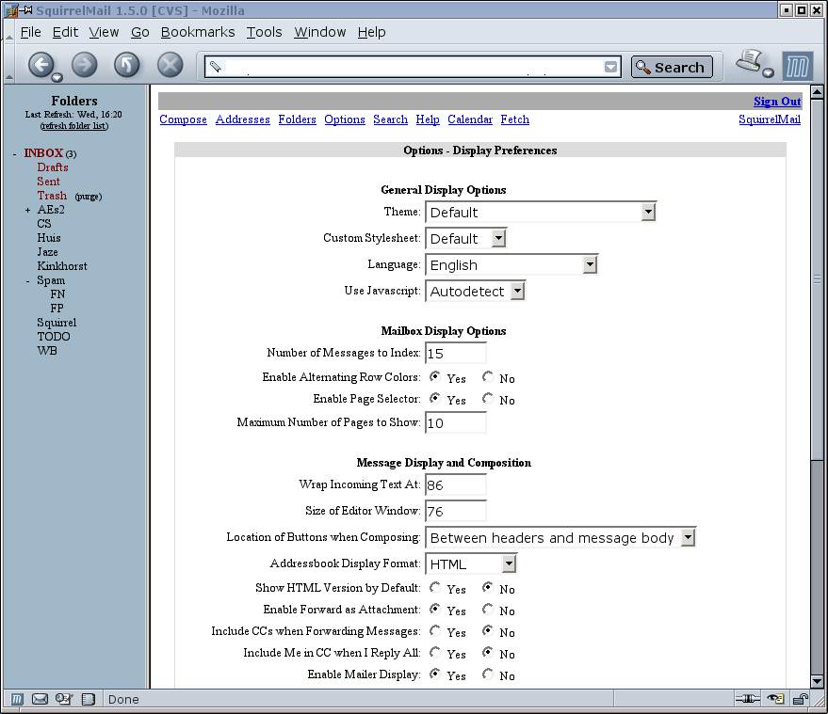Image resolution: width=828 pixels, height=714 pixels.
Task: Click the Size of Editor Window field
Action: tap(456, 511)
